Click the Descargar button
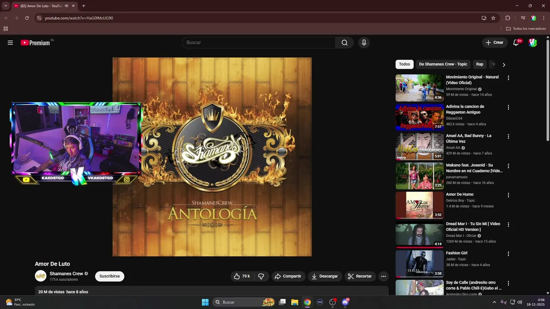 pos(325,276)
